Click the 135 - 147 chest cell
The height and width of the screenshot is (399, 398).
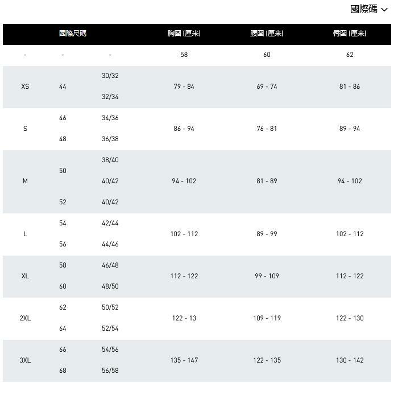tap(184, 360)
